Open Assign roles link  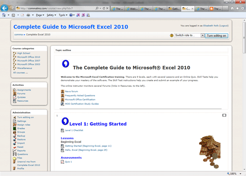point(24,125)
